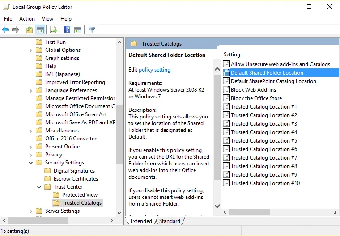The width and height of the screenshot is (340, 236).
Task: Collapse the Security Settings tree node
Action: [30, 163]
